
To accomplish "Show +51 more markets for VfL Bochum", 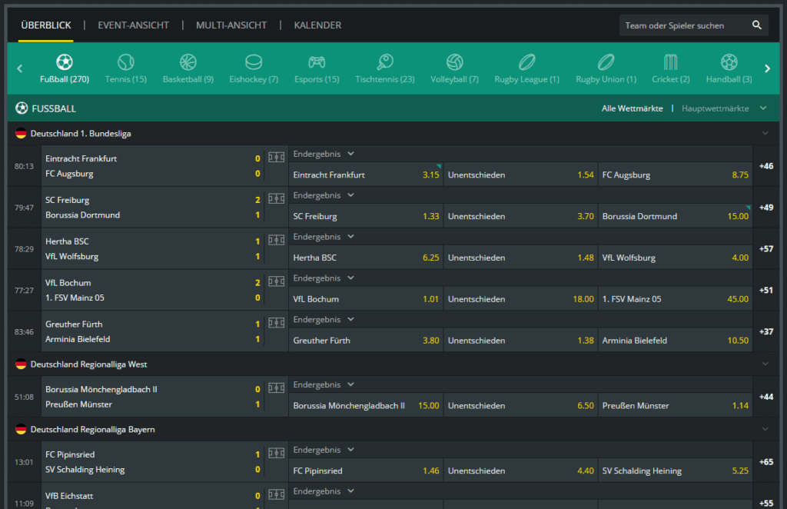I will click(765, 290).
